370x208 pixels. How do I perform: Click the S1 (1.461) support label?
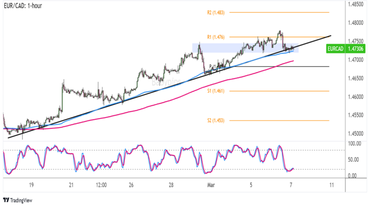click(216, 91)
